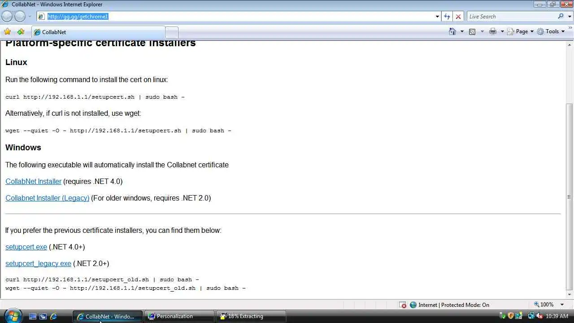Click the RSS Feeds icon

[472, 31]
